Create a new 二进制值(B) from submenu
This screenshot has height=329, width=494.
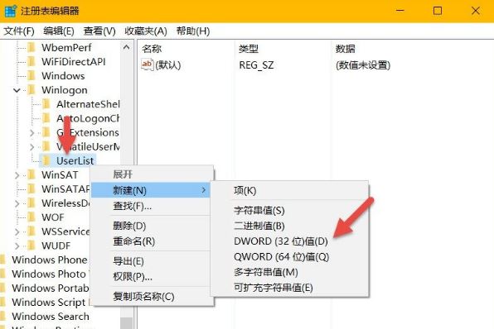pyautogui.click(x=289, y=226)
